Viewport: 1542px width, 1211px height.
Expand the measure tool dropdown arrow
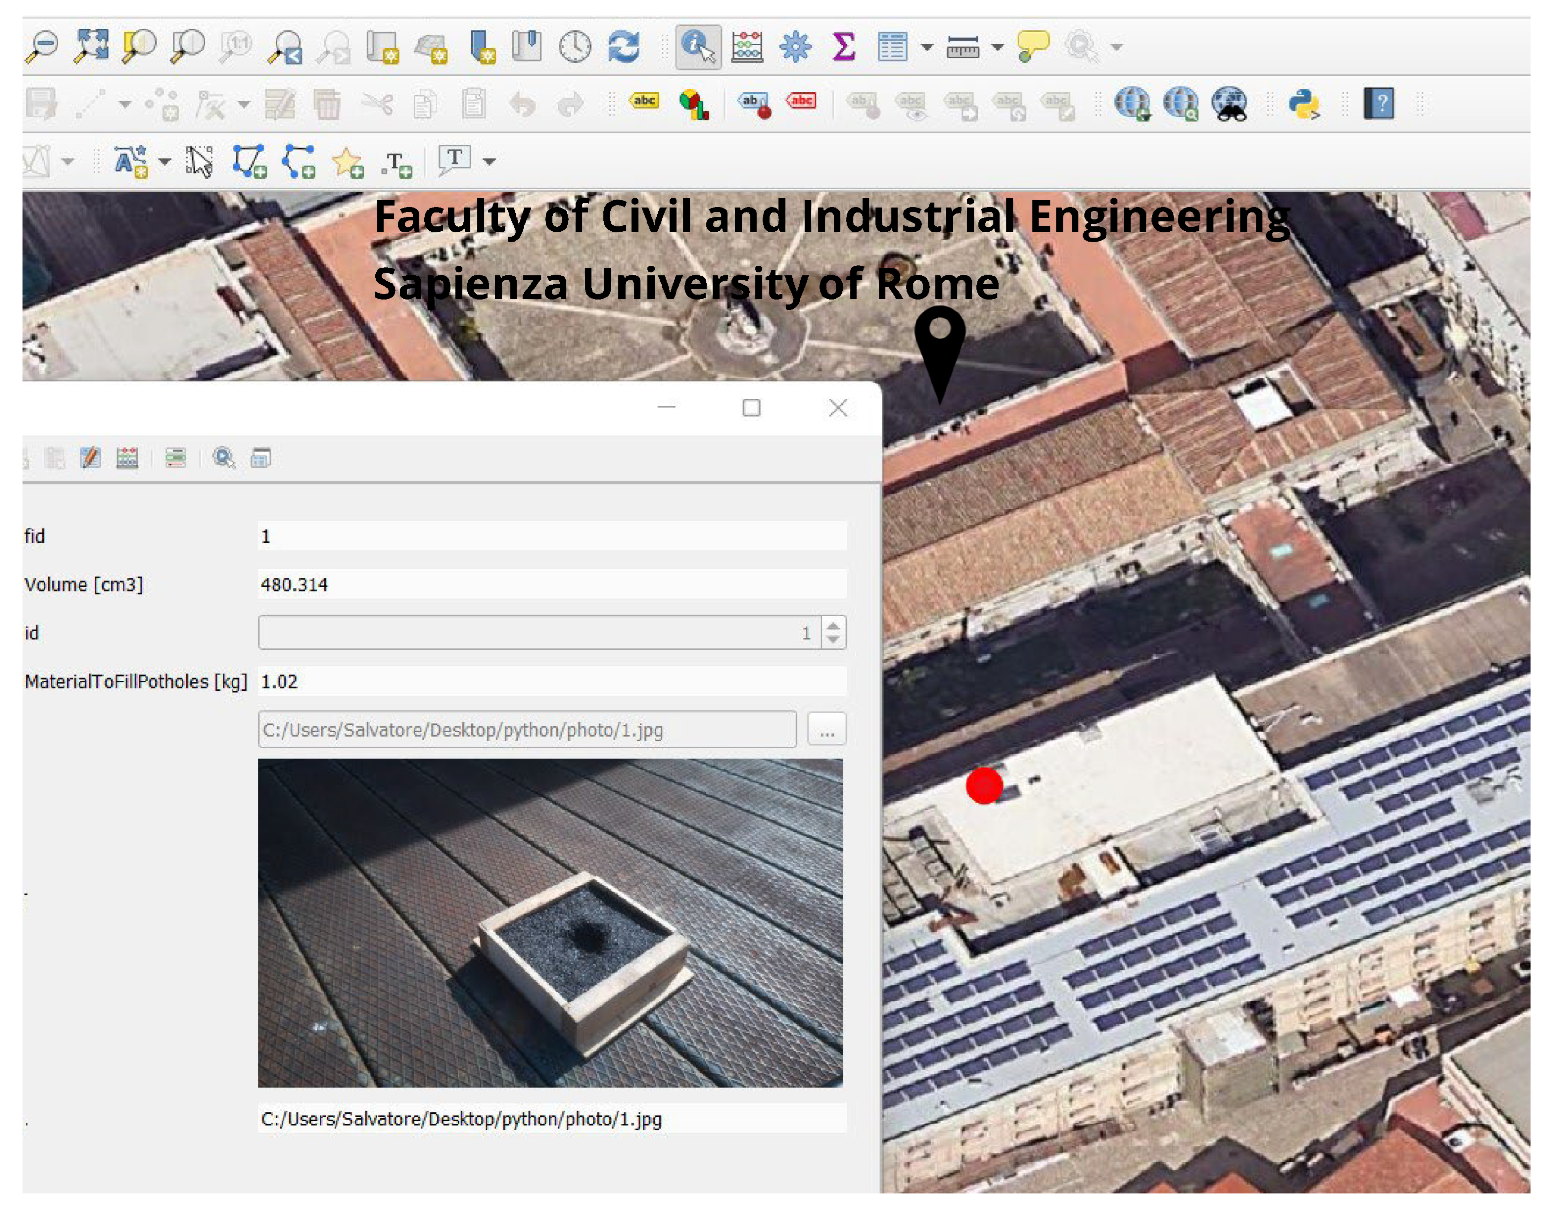pos(997,48)
